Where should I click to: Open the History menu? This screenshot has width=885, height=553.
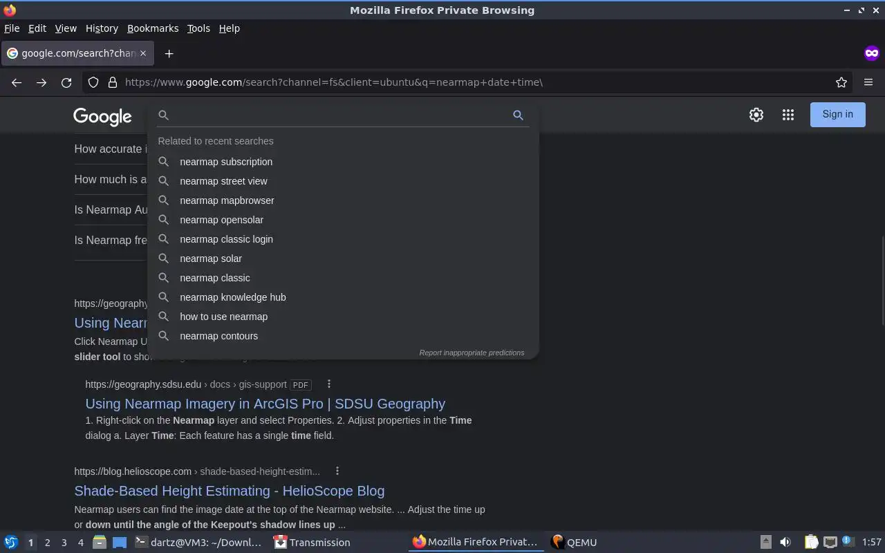point(102,28)
